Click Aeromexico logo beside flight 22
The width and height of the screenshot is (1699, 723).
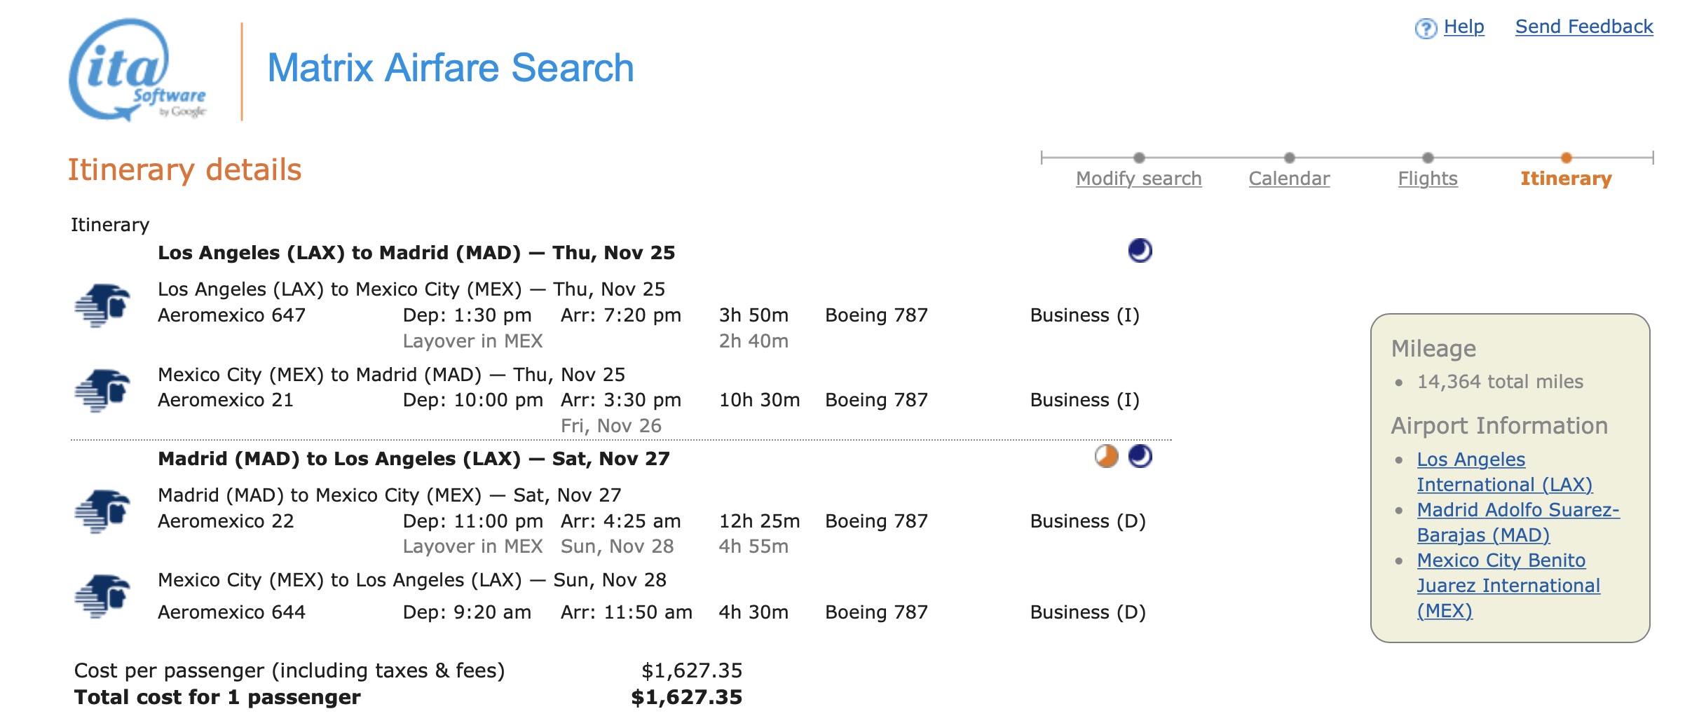coord(102,511)
